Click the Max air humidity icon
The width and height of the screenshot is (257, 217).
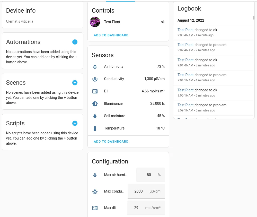(x=95, y=175)
